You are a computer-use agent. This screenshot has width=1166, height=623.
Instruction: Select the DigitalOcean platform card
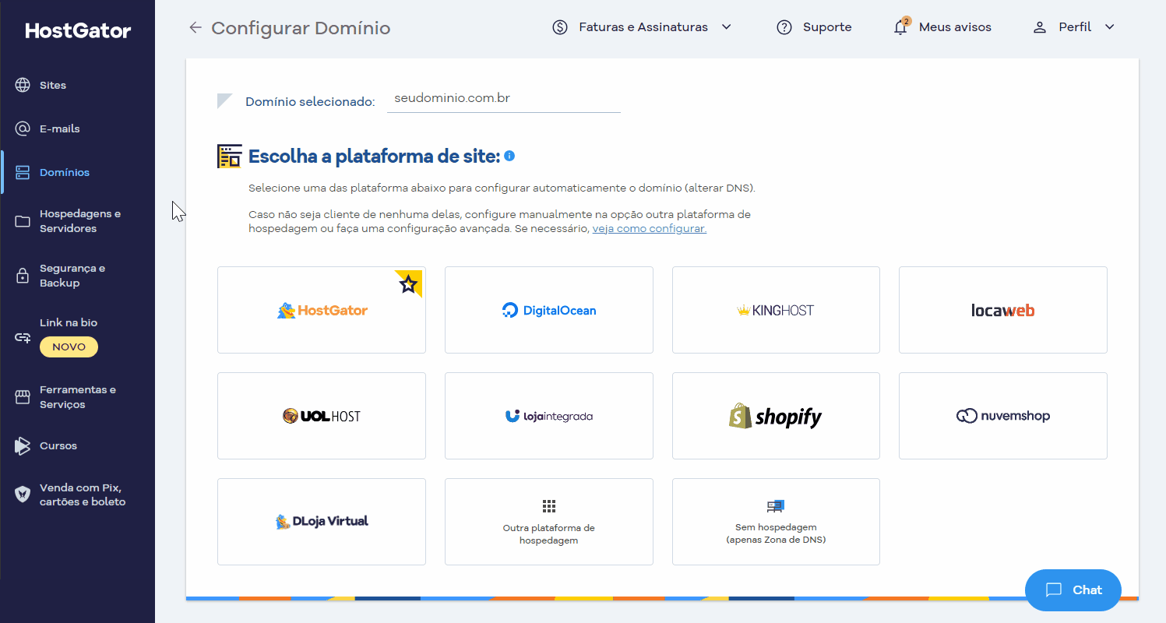[549, 310]
